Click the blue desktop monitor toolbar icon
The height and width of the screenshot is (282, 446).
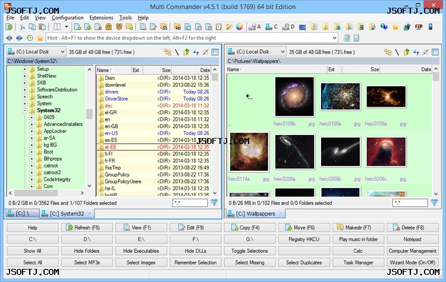coord(302,27)
